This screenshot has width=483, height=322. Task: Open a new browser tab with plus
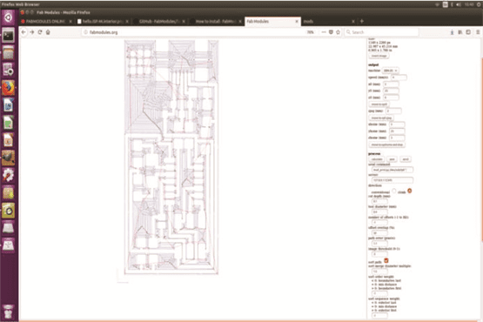(x=362, y=21)
